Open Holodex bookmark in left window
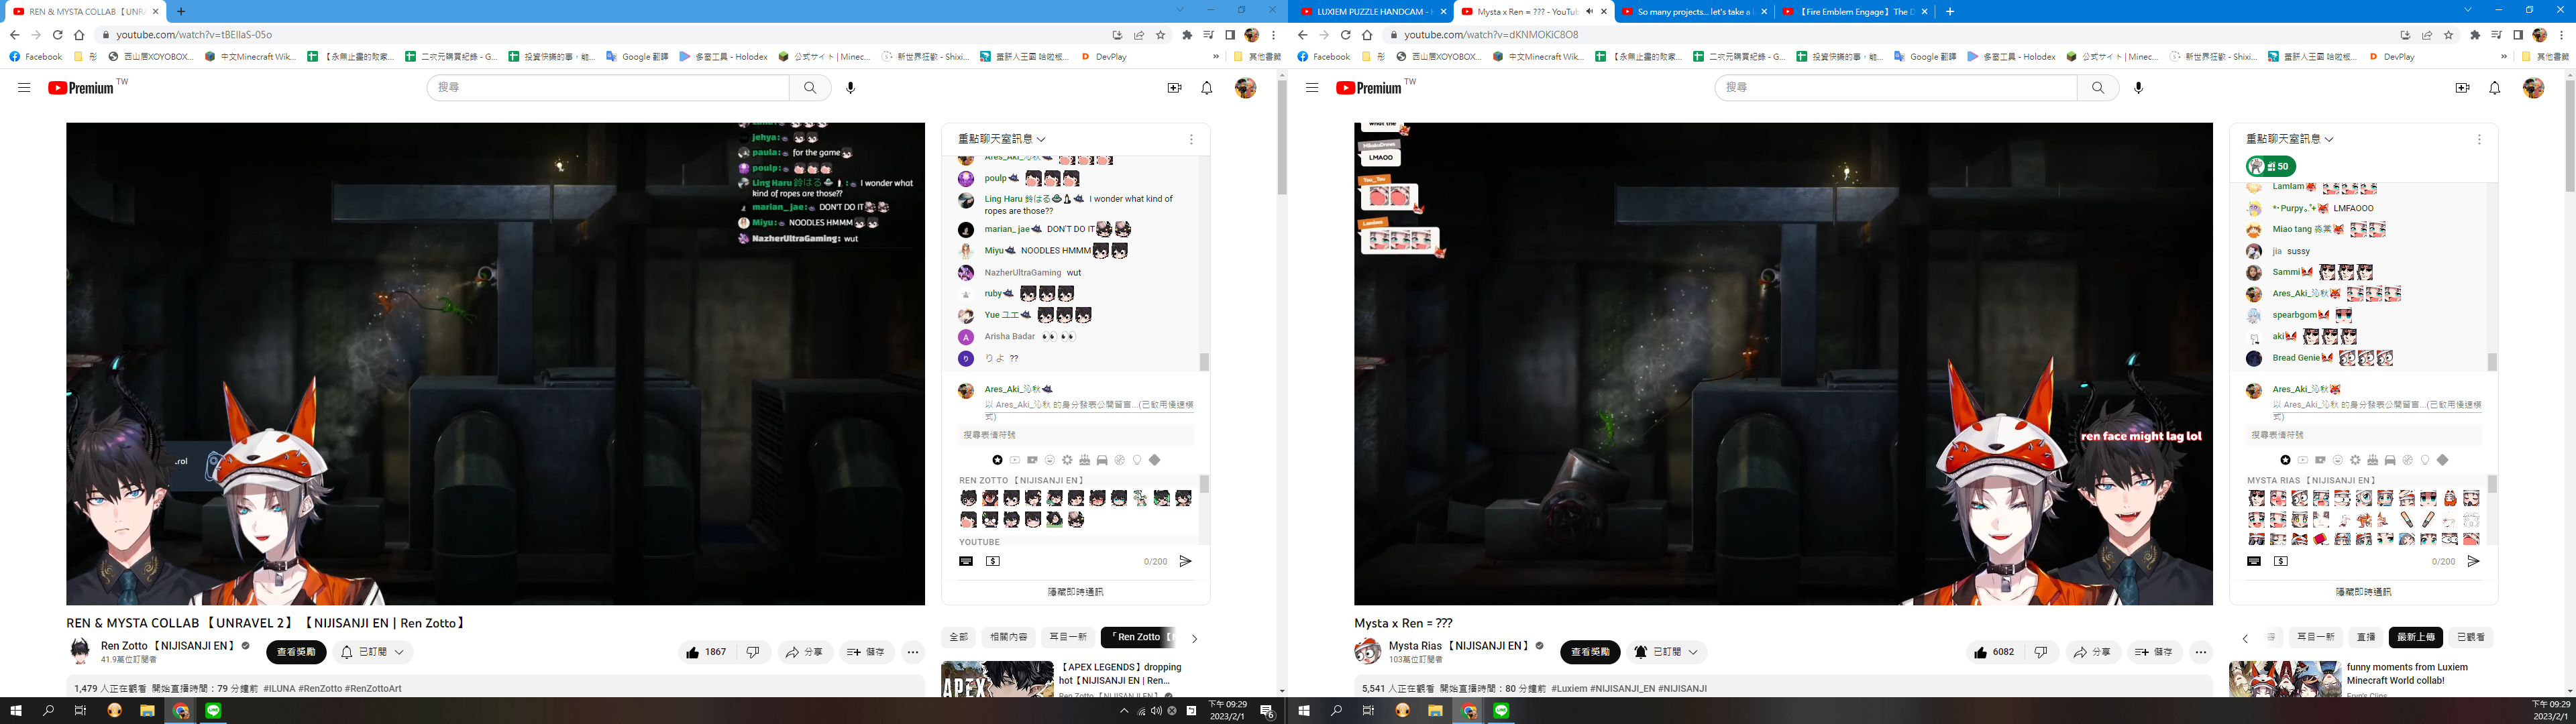Image resolution: width=2576 pixels, height=724 pixels. pyautogui.click(x=723, y=57)
